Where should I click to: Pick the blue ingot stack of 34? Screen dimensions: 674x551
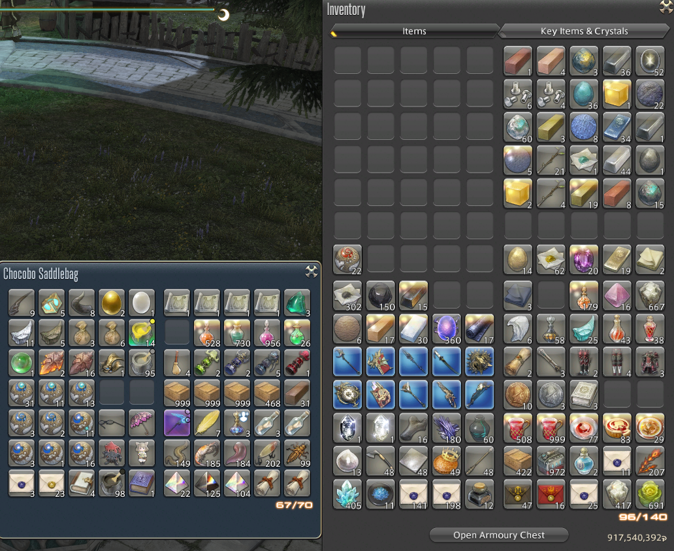click(x=617, y=127)
